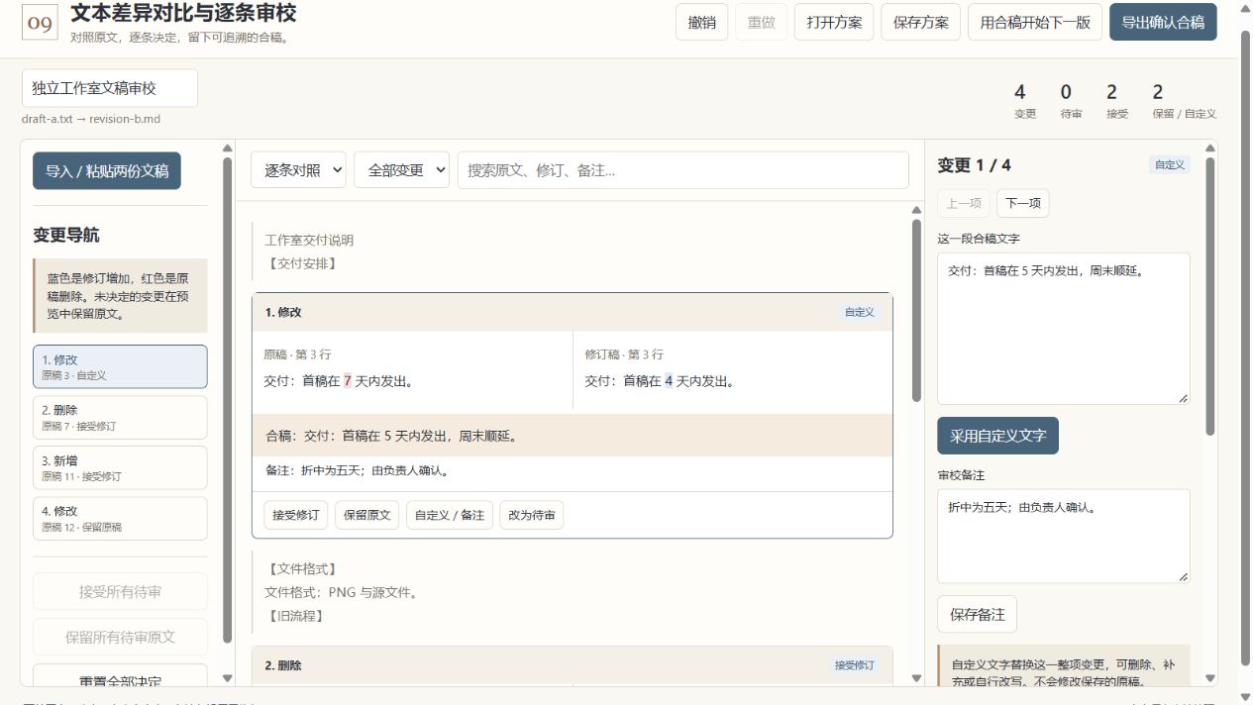Click 导入 / 粘贴两份文稿 button
The height and width of the screenshot is (705, 1253).
point(107,170)
